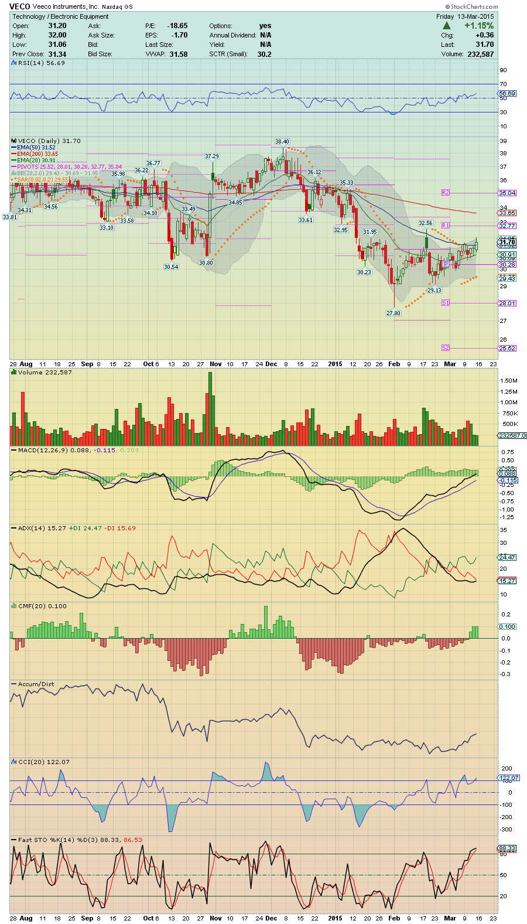
Task: Click the RSI 56.69 axis value tag
Action: (507, 93)
